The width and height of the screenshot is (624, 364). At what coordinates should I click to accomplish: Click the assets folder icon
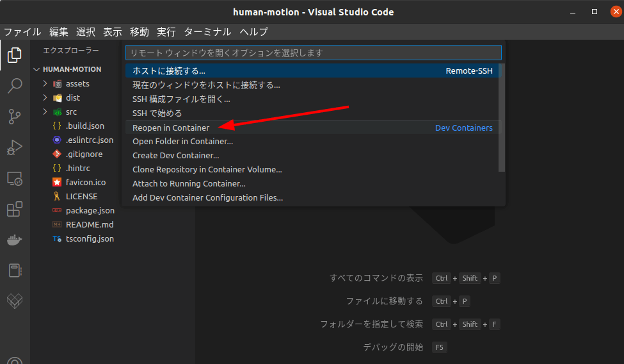pos(58,84)
